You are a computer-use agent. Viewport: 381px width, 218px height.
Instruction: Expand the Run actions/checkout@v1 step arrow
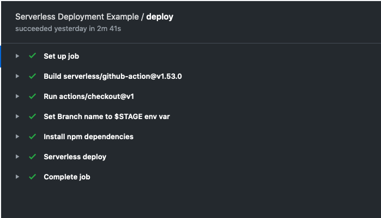point(18,96)
